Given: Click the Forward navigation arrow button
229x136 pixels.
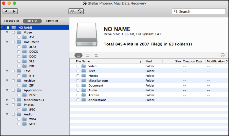Looking at the screenshot, I should point(14,11).
